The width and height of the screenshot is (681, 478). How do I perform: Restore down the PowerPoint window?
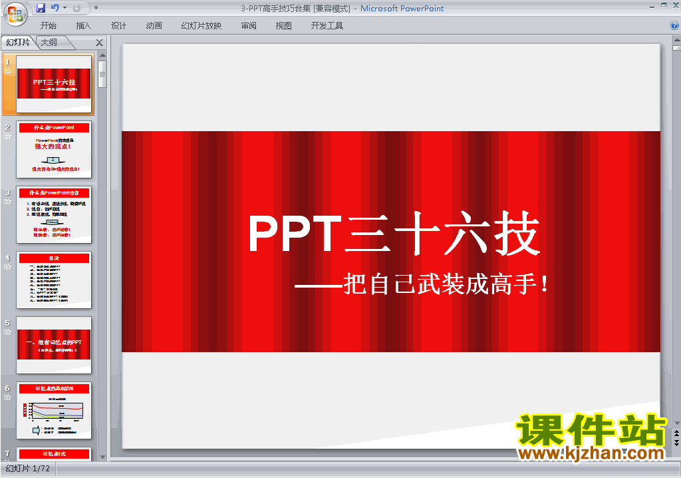coord(664,6)
